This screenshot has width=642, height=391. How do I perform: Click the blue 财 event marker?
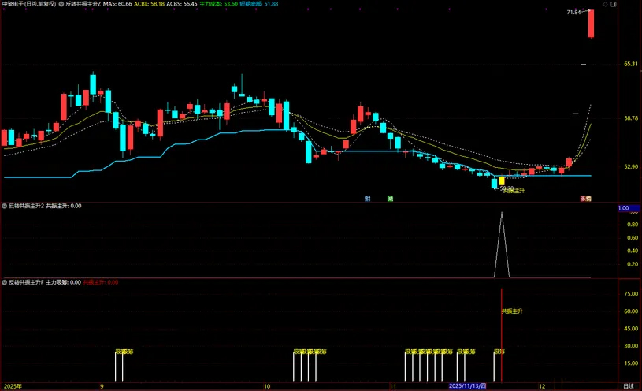(368, 199)
